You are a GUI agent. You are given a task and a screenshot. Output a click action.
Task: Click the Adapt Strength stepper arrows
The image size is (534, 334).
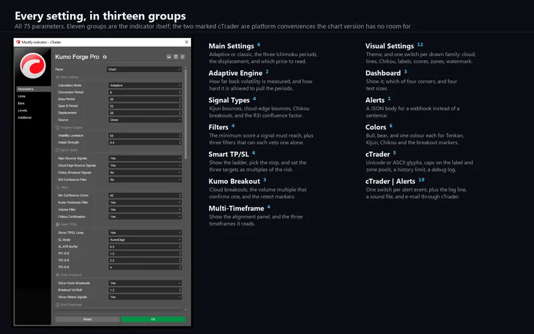pos(180,142)
